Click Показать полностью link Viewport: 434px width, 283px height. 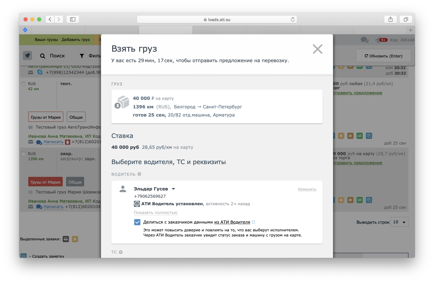pyautogui.click(x=156, y=213)
